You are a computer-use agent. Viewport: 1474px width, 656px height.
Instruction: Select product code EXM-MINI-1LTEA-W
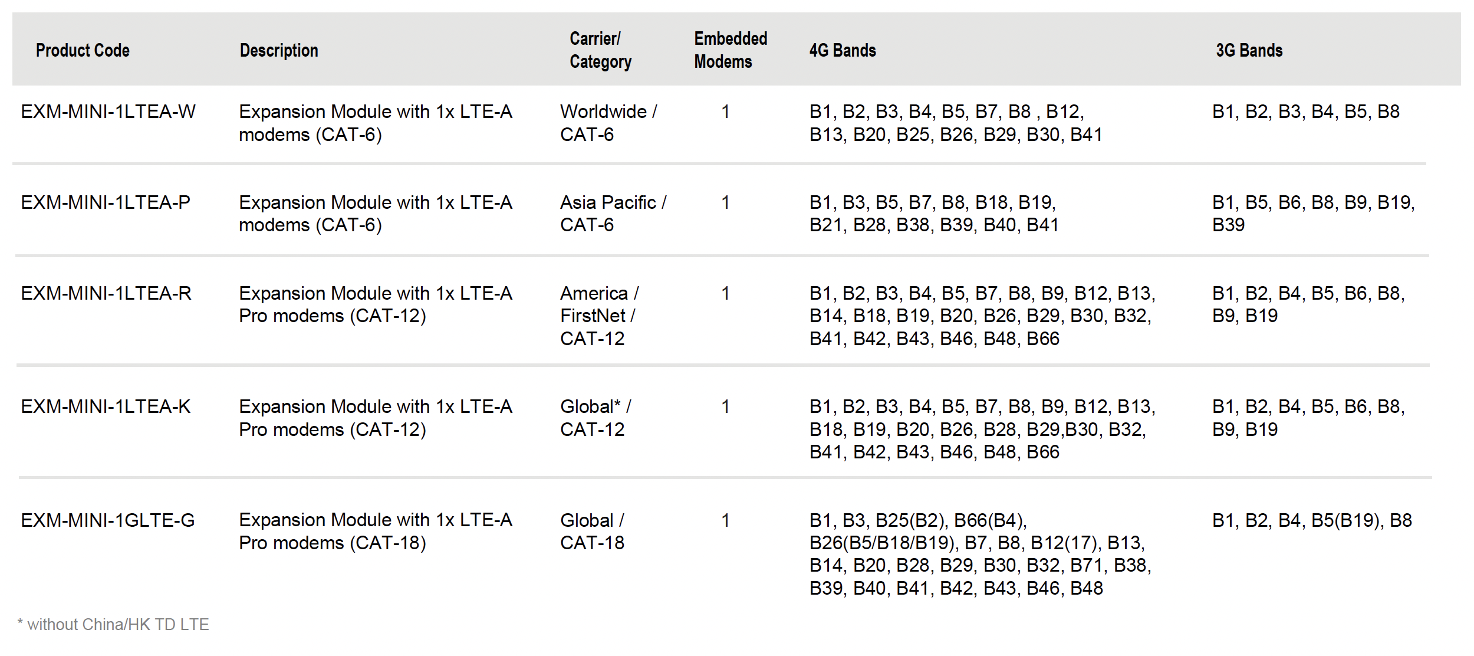(x=108, y=111)
